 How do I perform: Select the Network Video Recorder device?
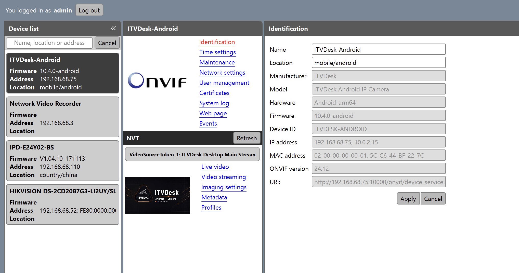pyautogui.click(x=63, y=117)
